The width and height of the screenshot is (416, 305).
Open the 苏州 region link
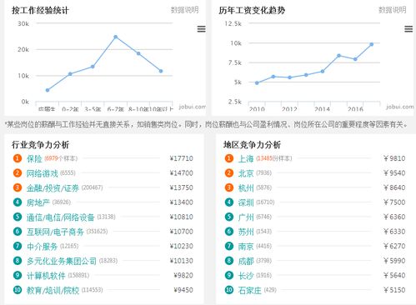pyautogui.click(x=246, y=232)
